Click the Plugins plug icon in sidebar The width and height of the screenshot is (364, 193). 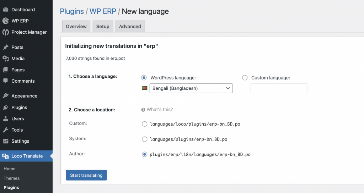pos(6,107)
